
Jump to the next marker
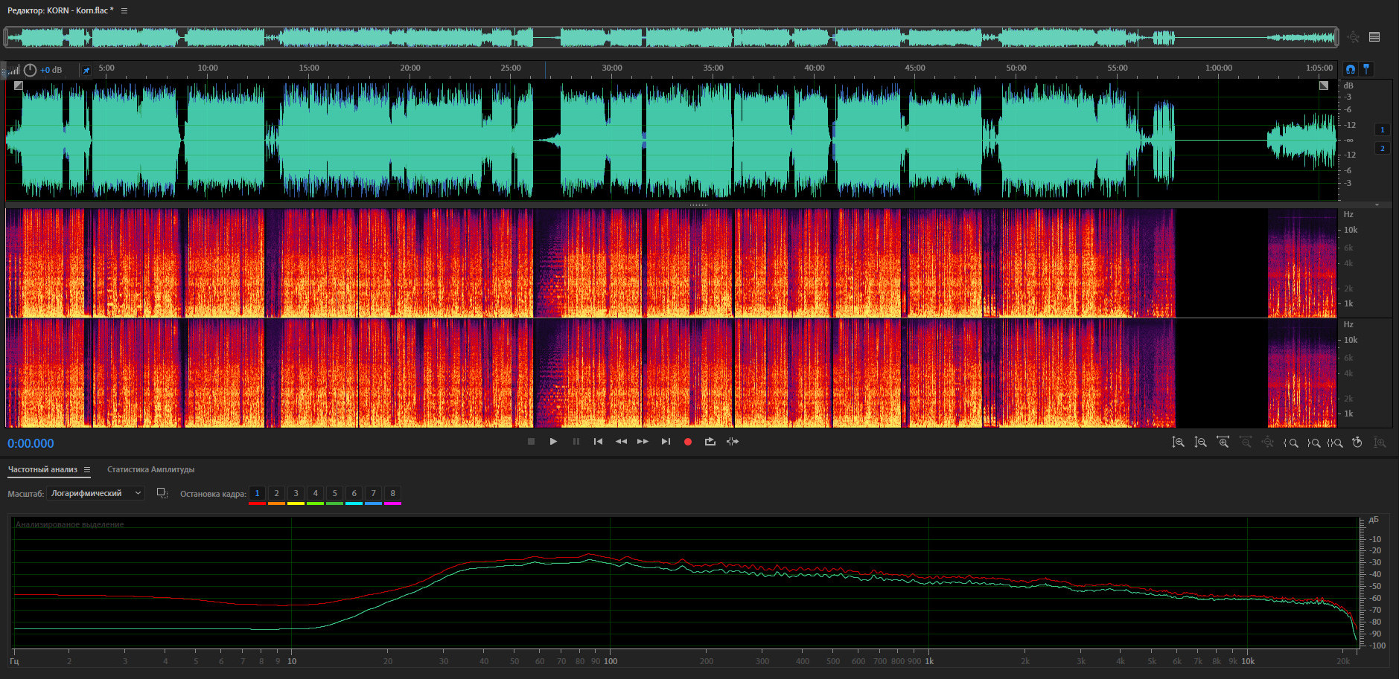pyautogui.click(x=666, y=442)
